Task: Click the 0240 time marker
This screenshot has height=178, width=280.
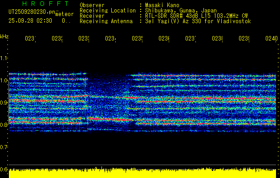Action: [272, 39]
